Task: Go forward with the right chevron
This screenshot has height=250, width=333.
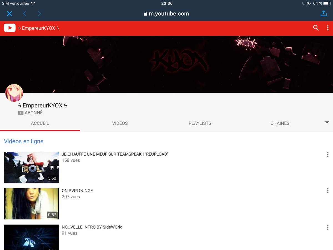Action: [39, 14]
